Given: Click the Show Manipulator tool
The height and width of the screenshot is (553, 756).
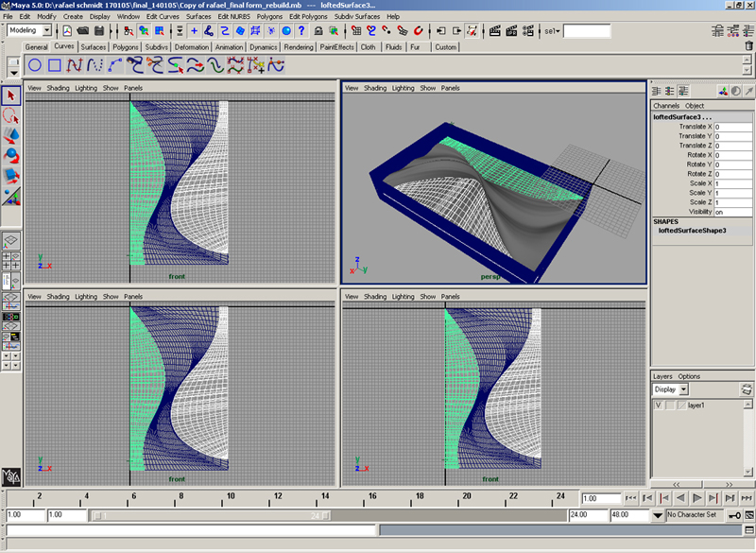Looking at the screenshot, I should coord(11,197).
